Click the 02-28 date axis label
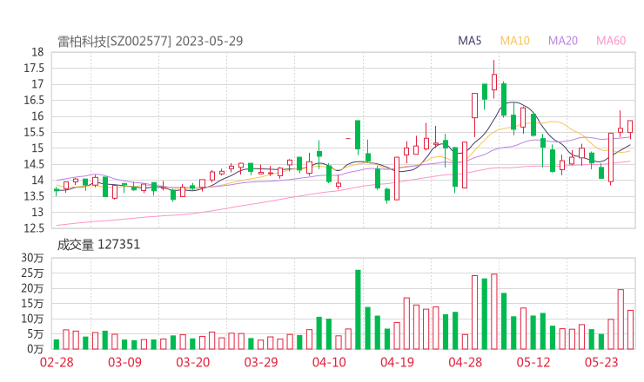The image size is (644, 382). pos(57,362)
